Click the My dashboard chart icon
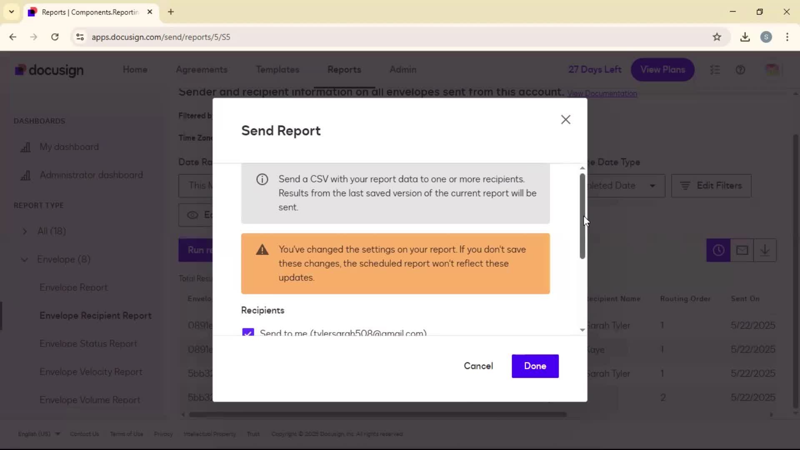The height and width of the screenshot is (450, 800). click(x=25, y=147)
